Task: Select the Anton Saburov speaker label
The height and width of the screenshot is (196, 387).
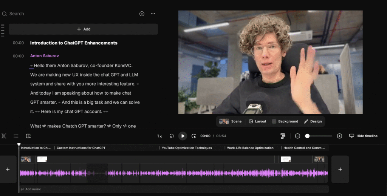Action: [x=44, y=56]
